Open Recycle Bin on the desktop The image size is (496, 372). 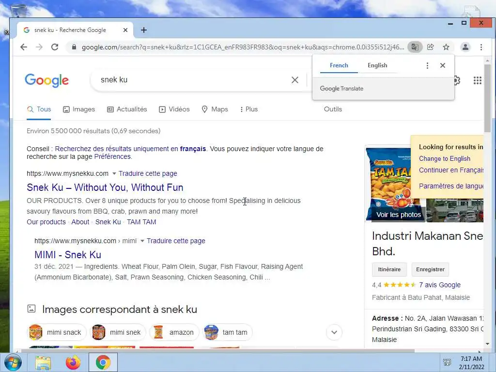[x=18, y=11]
